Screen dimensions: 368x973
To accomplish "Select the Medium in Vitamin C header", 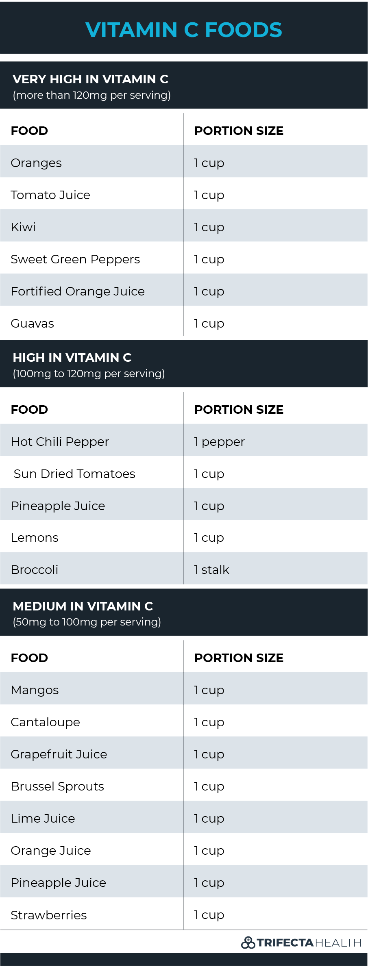I will (x=184, y=612).
